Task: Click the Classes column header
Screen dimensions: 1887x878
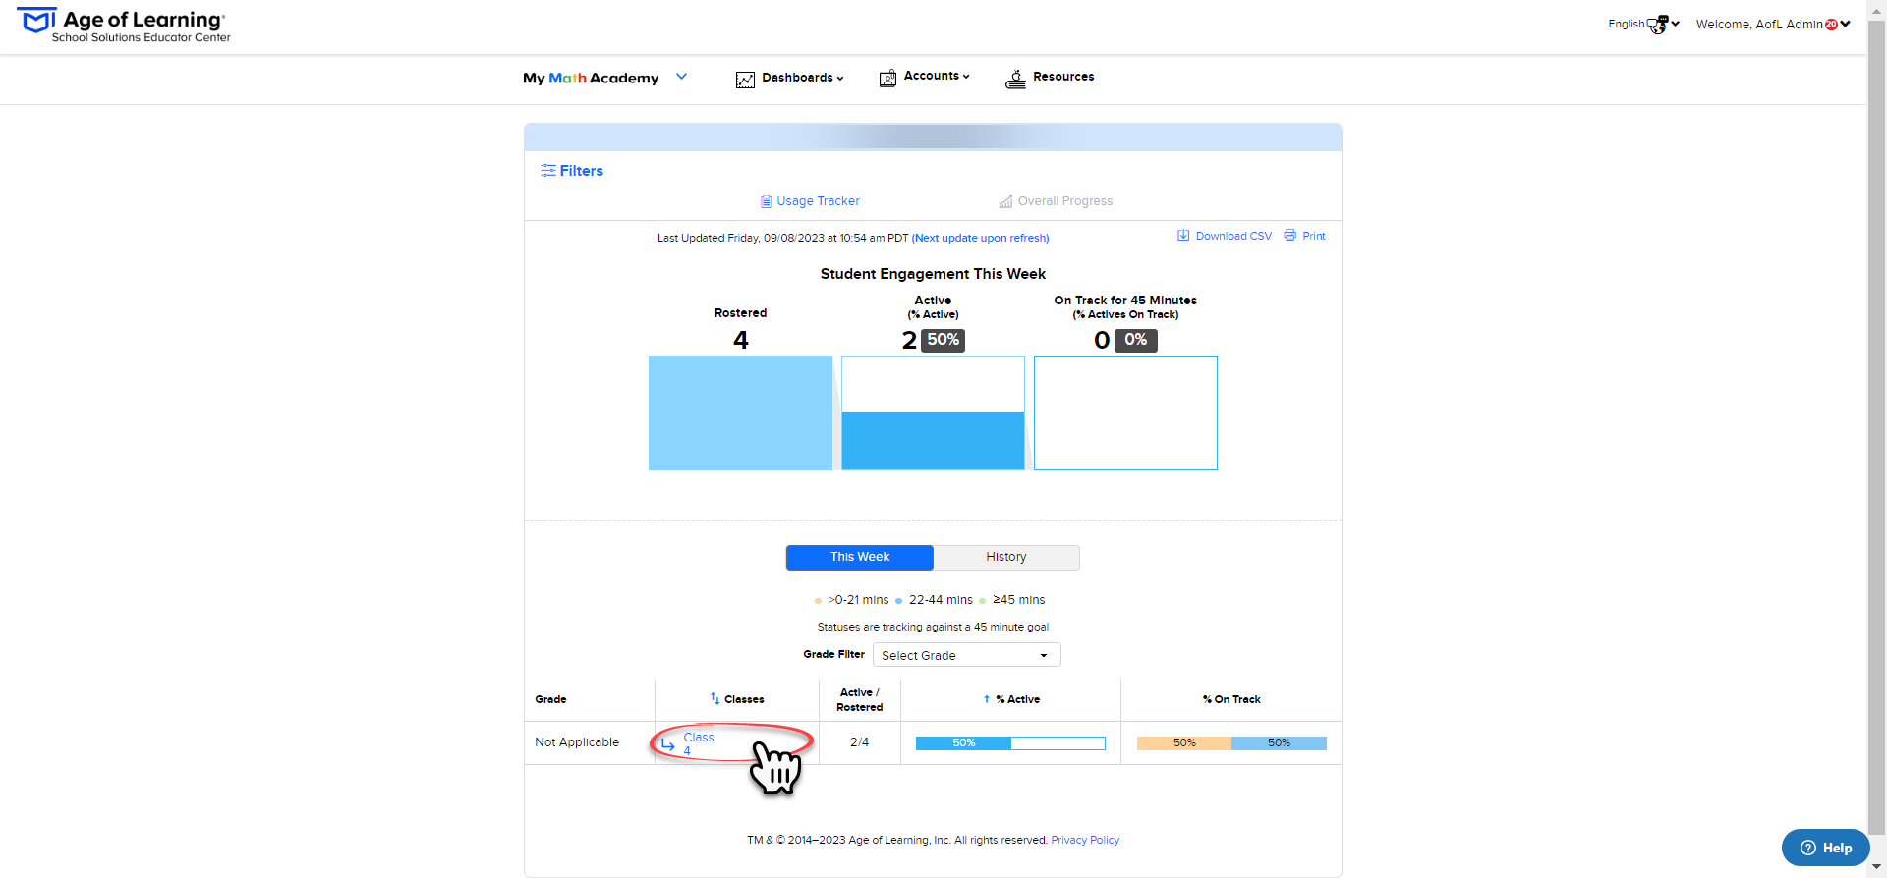Action: point(737,699)
